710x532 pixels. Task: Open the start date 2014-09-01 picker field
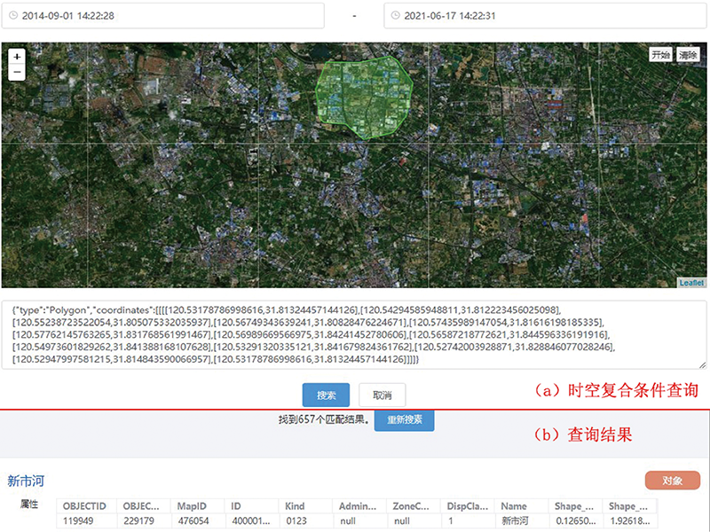[164, 16]
